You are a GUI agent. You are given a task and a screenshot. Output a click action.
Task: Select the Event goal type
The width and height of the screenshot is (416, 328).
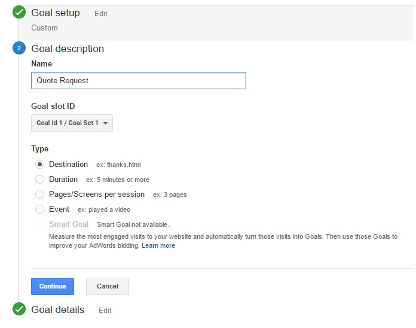[x=40, y=209]
